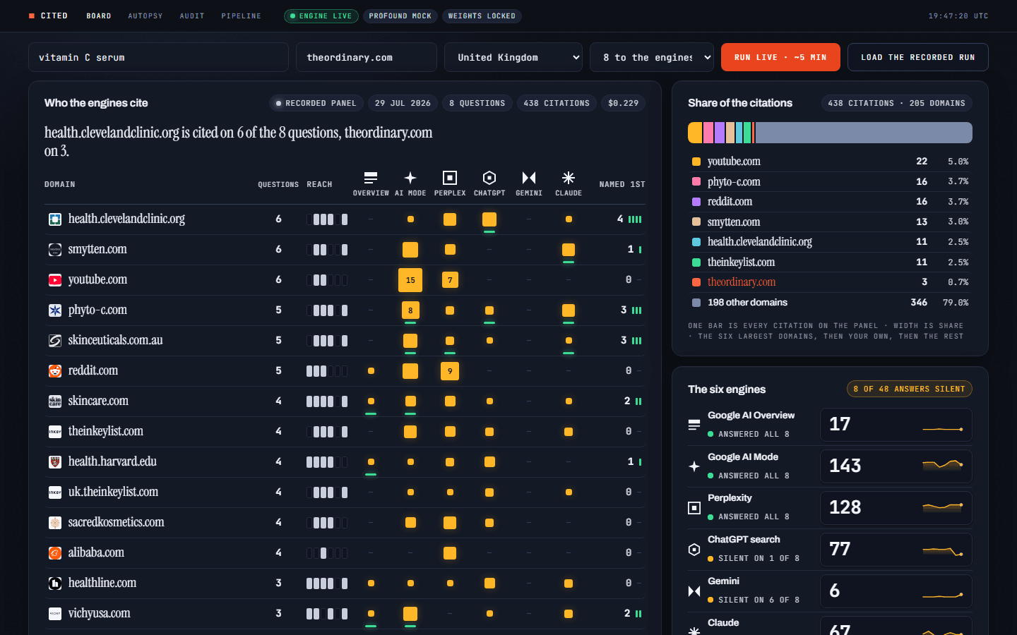The width and height of the screenshot is (1017, 635).
Task: Click 'health.clevelandclinic.org' in the domain table
Action: click(126, 219)
